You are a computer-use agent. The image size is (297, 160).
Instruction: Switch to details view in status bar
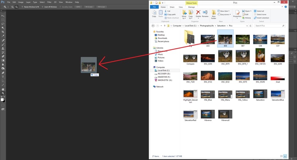282,156
